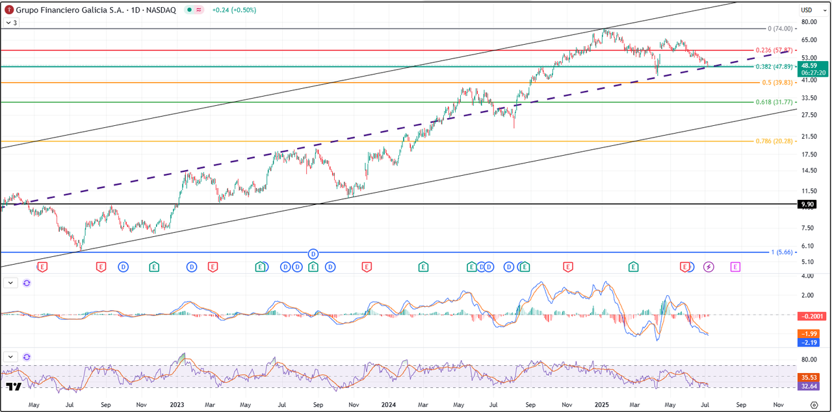Click the dividend marker on the blue 5.66 line
The height and width of the screenshot is (412, 832).
click(313, 253)
